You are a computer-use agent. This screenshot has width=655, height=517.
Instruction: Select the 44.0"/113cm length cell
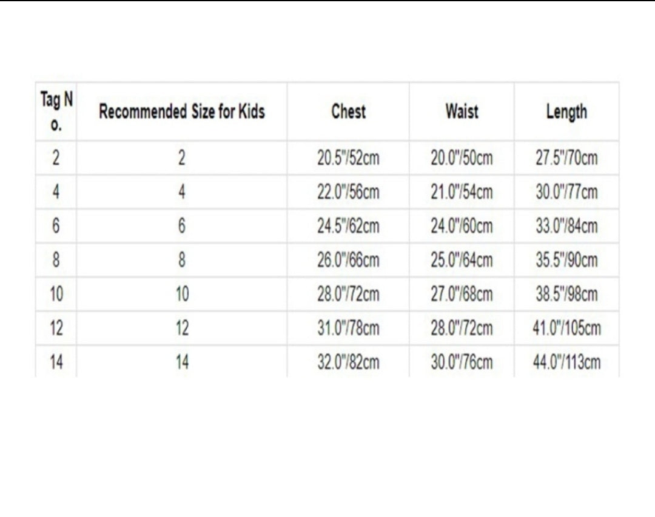point(566,362)
